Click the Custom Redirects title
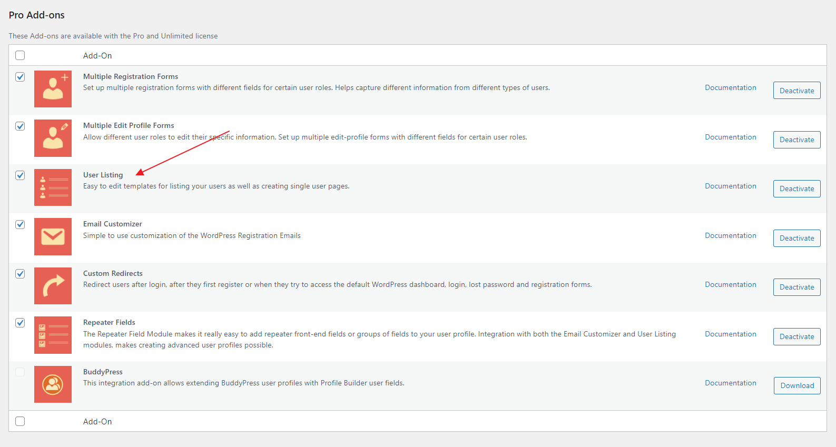The image size is (836, 447). click(x=113, y=273)
